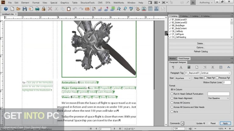Select Run-In Head-Default Punctuation radio button
Image resolution: width=234 pixels, height=131 pixels.
(x=172, y=94)
